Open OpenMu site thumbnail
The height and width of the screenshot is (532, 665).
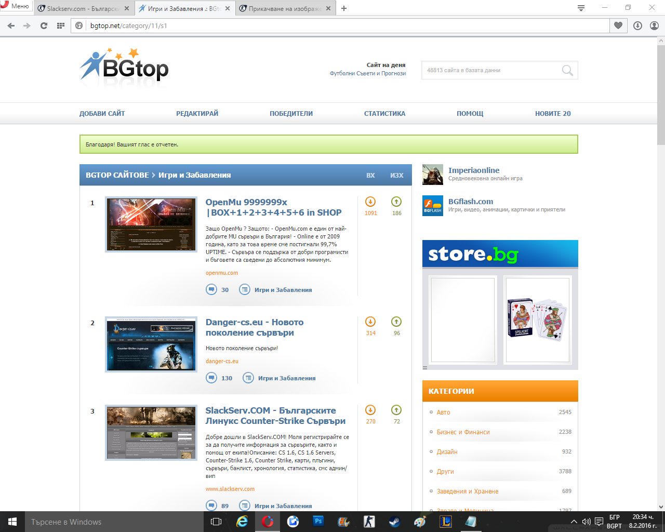151,224
